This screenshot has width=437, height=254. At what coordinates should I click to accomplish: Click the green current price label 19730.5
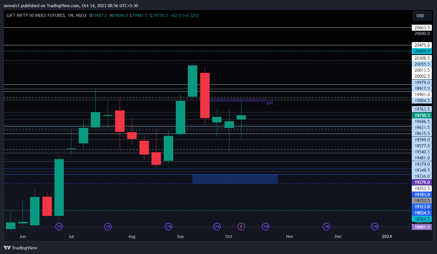[422, 116]
